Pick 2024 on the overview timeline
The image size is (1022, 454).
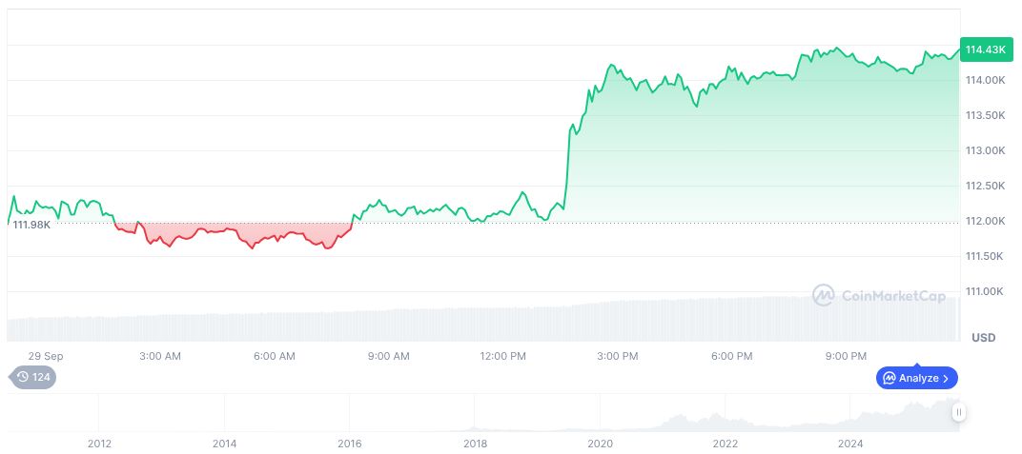850,444
